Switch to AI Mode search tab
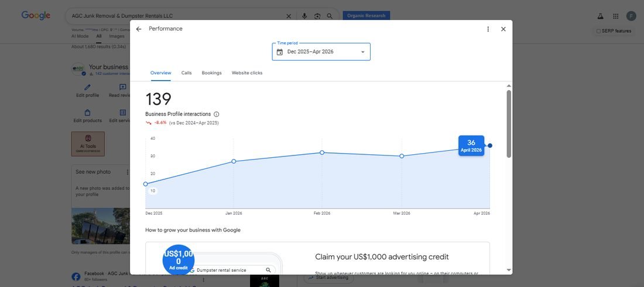The width and height of the screenshot is (644, 287). [80, 36]
